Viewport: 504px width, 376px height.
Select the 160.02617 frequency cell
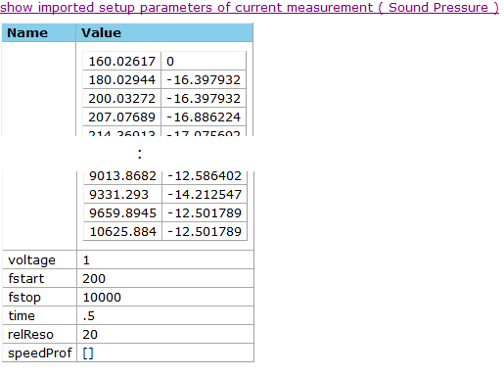tap(122, 61)
